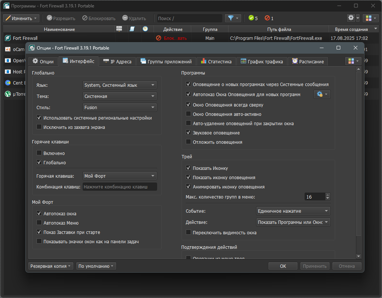Toggle Окно Оповещения авто-активно checkbox

pyautogui.click(x=188, y=114)
